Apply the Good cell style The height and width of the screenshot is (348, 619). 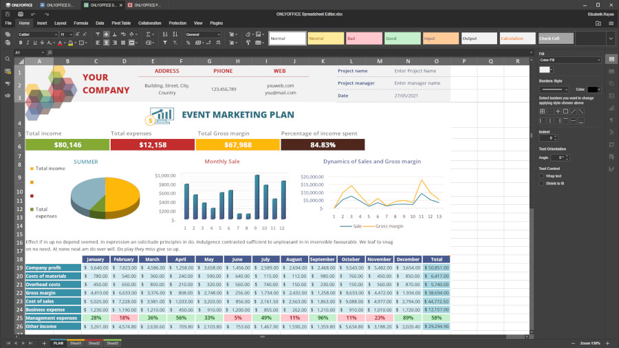click(x=402, y=39)
